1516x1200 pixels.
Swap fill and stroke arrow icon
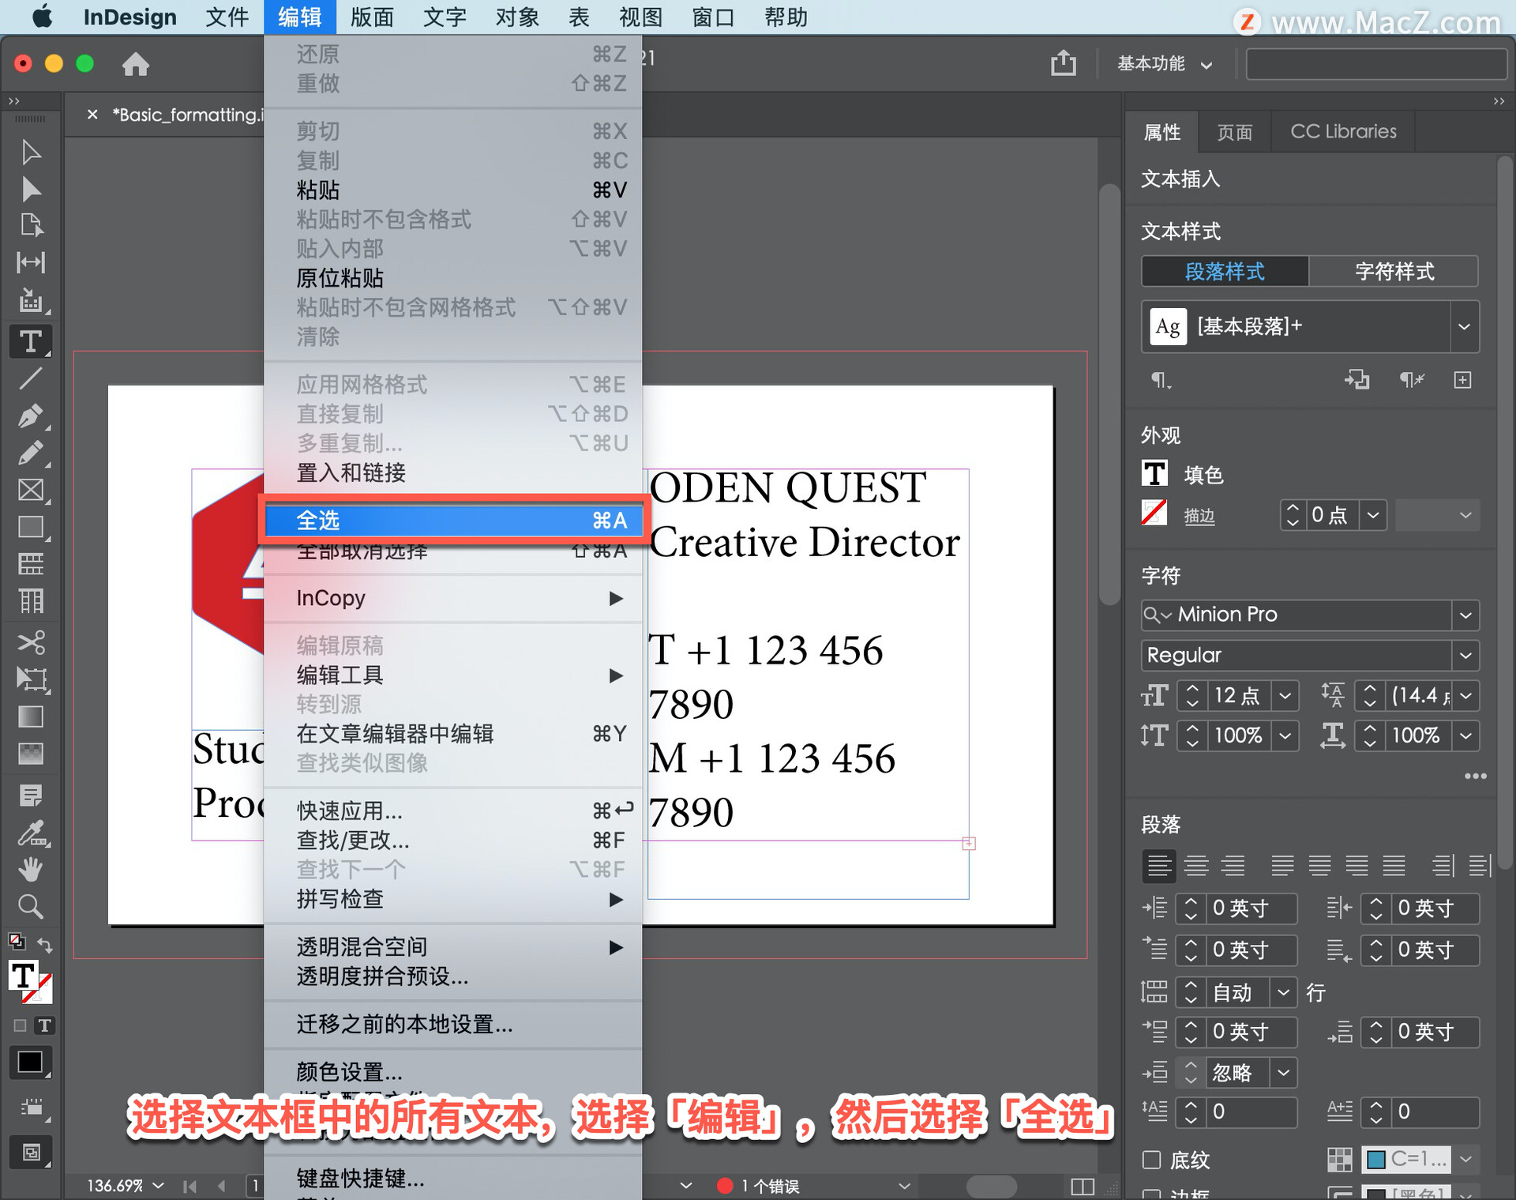pos(46,945)
